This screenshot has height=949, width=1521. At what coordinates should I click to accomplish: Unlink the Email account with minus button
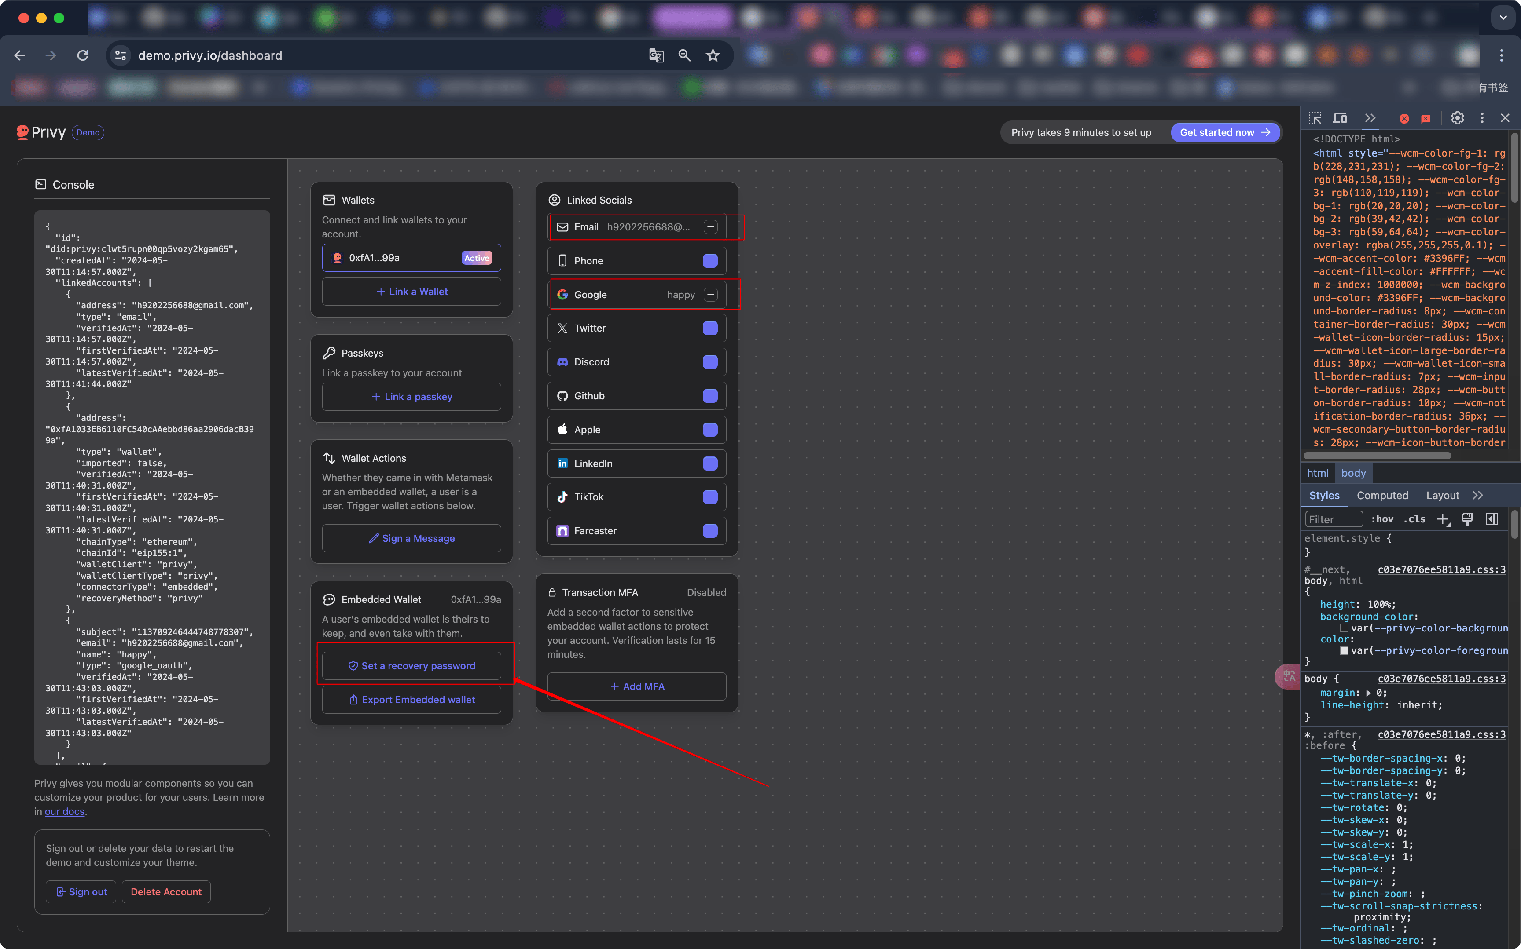coord(710,227)
